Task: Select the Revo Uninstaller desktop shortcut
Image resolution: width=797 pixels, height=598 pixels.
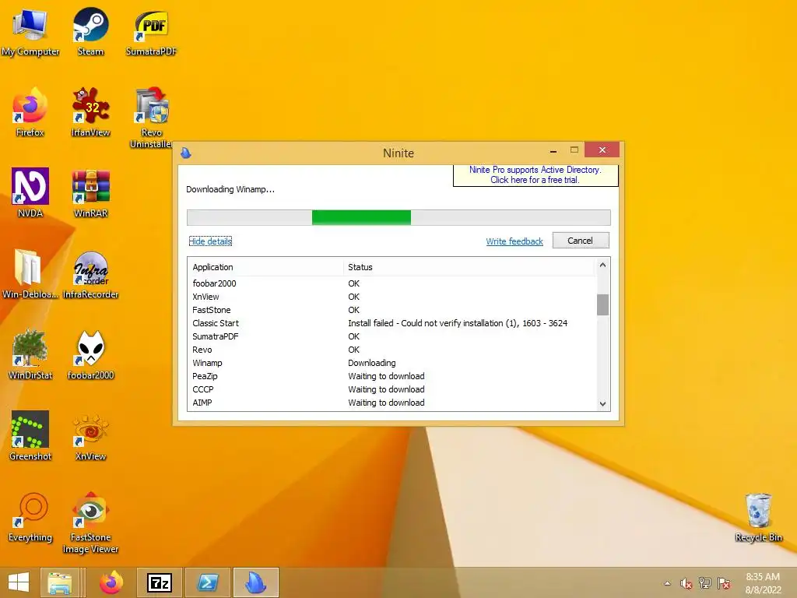Action: point(151,118)
